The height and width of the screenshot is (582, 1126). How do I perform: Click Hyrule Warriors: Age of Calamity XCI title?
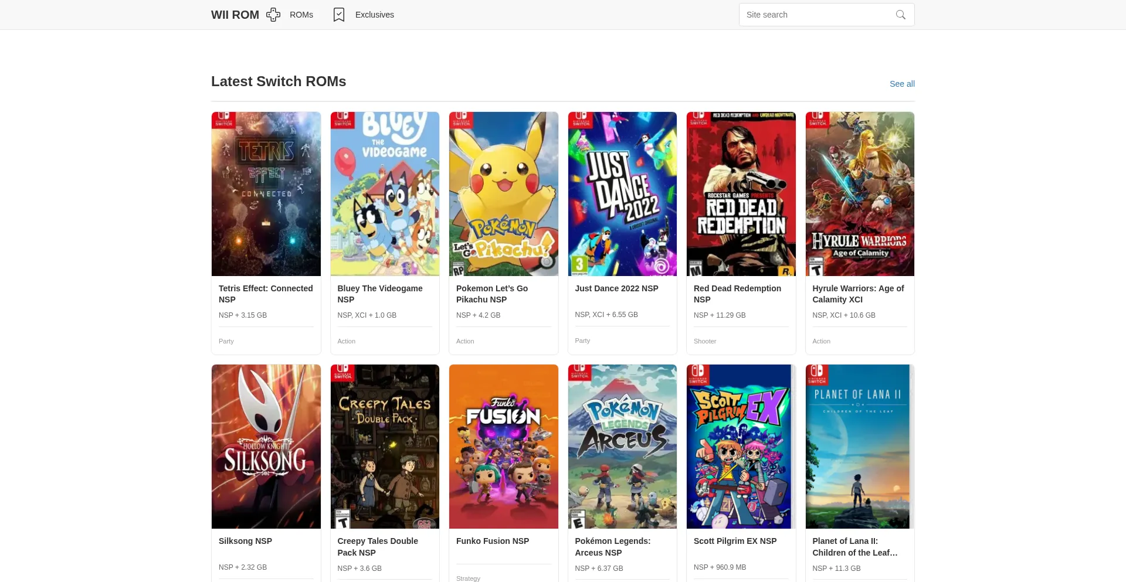pos(859,294)
